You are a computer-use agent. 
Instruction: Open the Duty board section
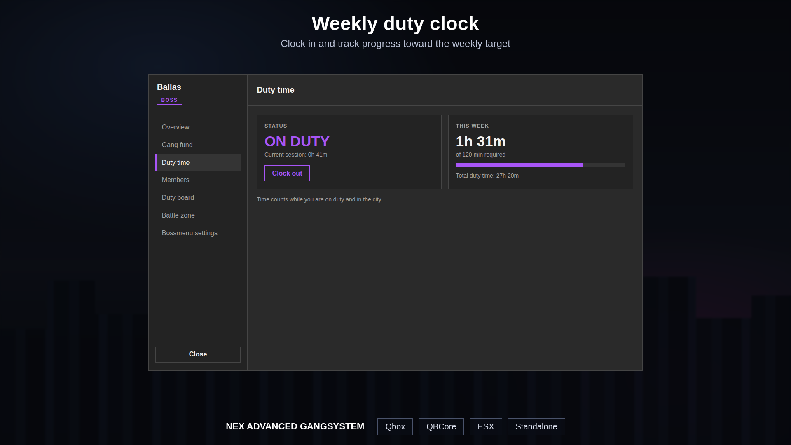pyautogui.click(x=198, y=198)
